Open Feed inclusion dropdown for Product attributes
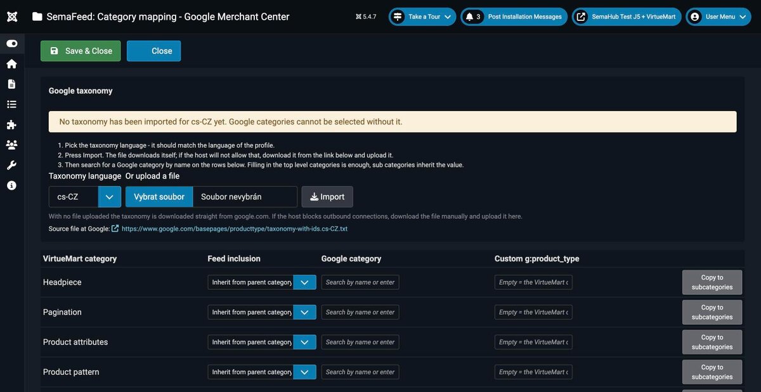This screenshot has height=392, width=761. [262, 342]
